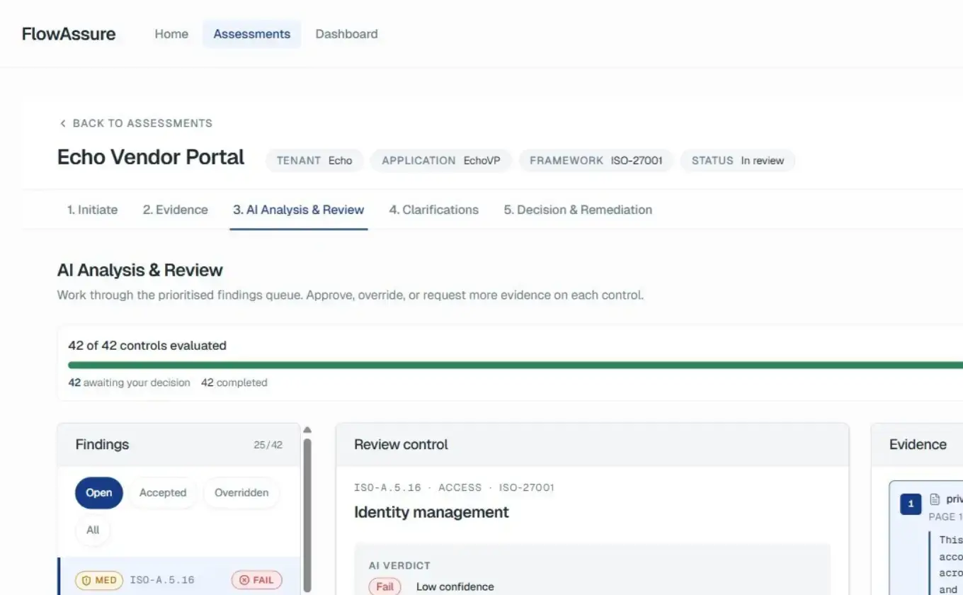
Task: Click the "42 of 42 controls evaluated" text
Action: 147,346
